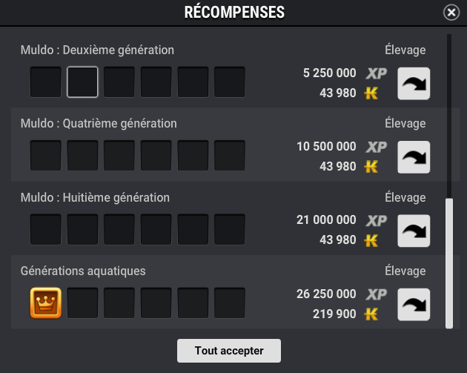This screenshot has width=467, height=373.
Task: Accept the Générations aquatiques reward arrow
Action: point(414,304)
